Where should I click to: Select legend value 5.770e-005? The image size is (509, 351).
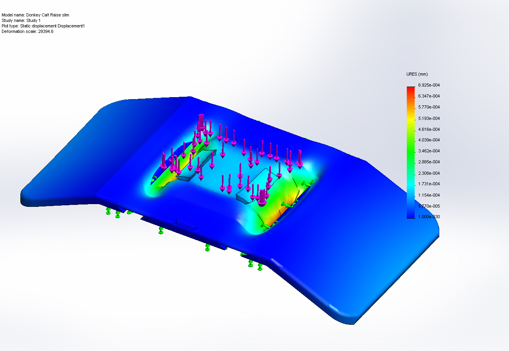[429, 206]
